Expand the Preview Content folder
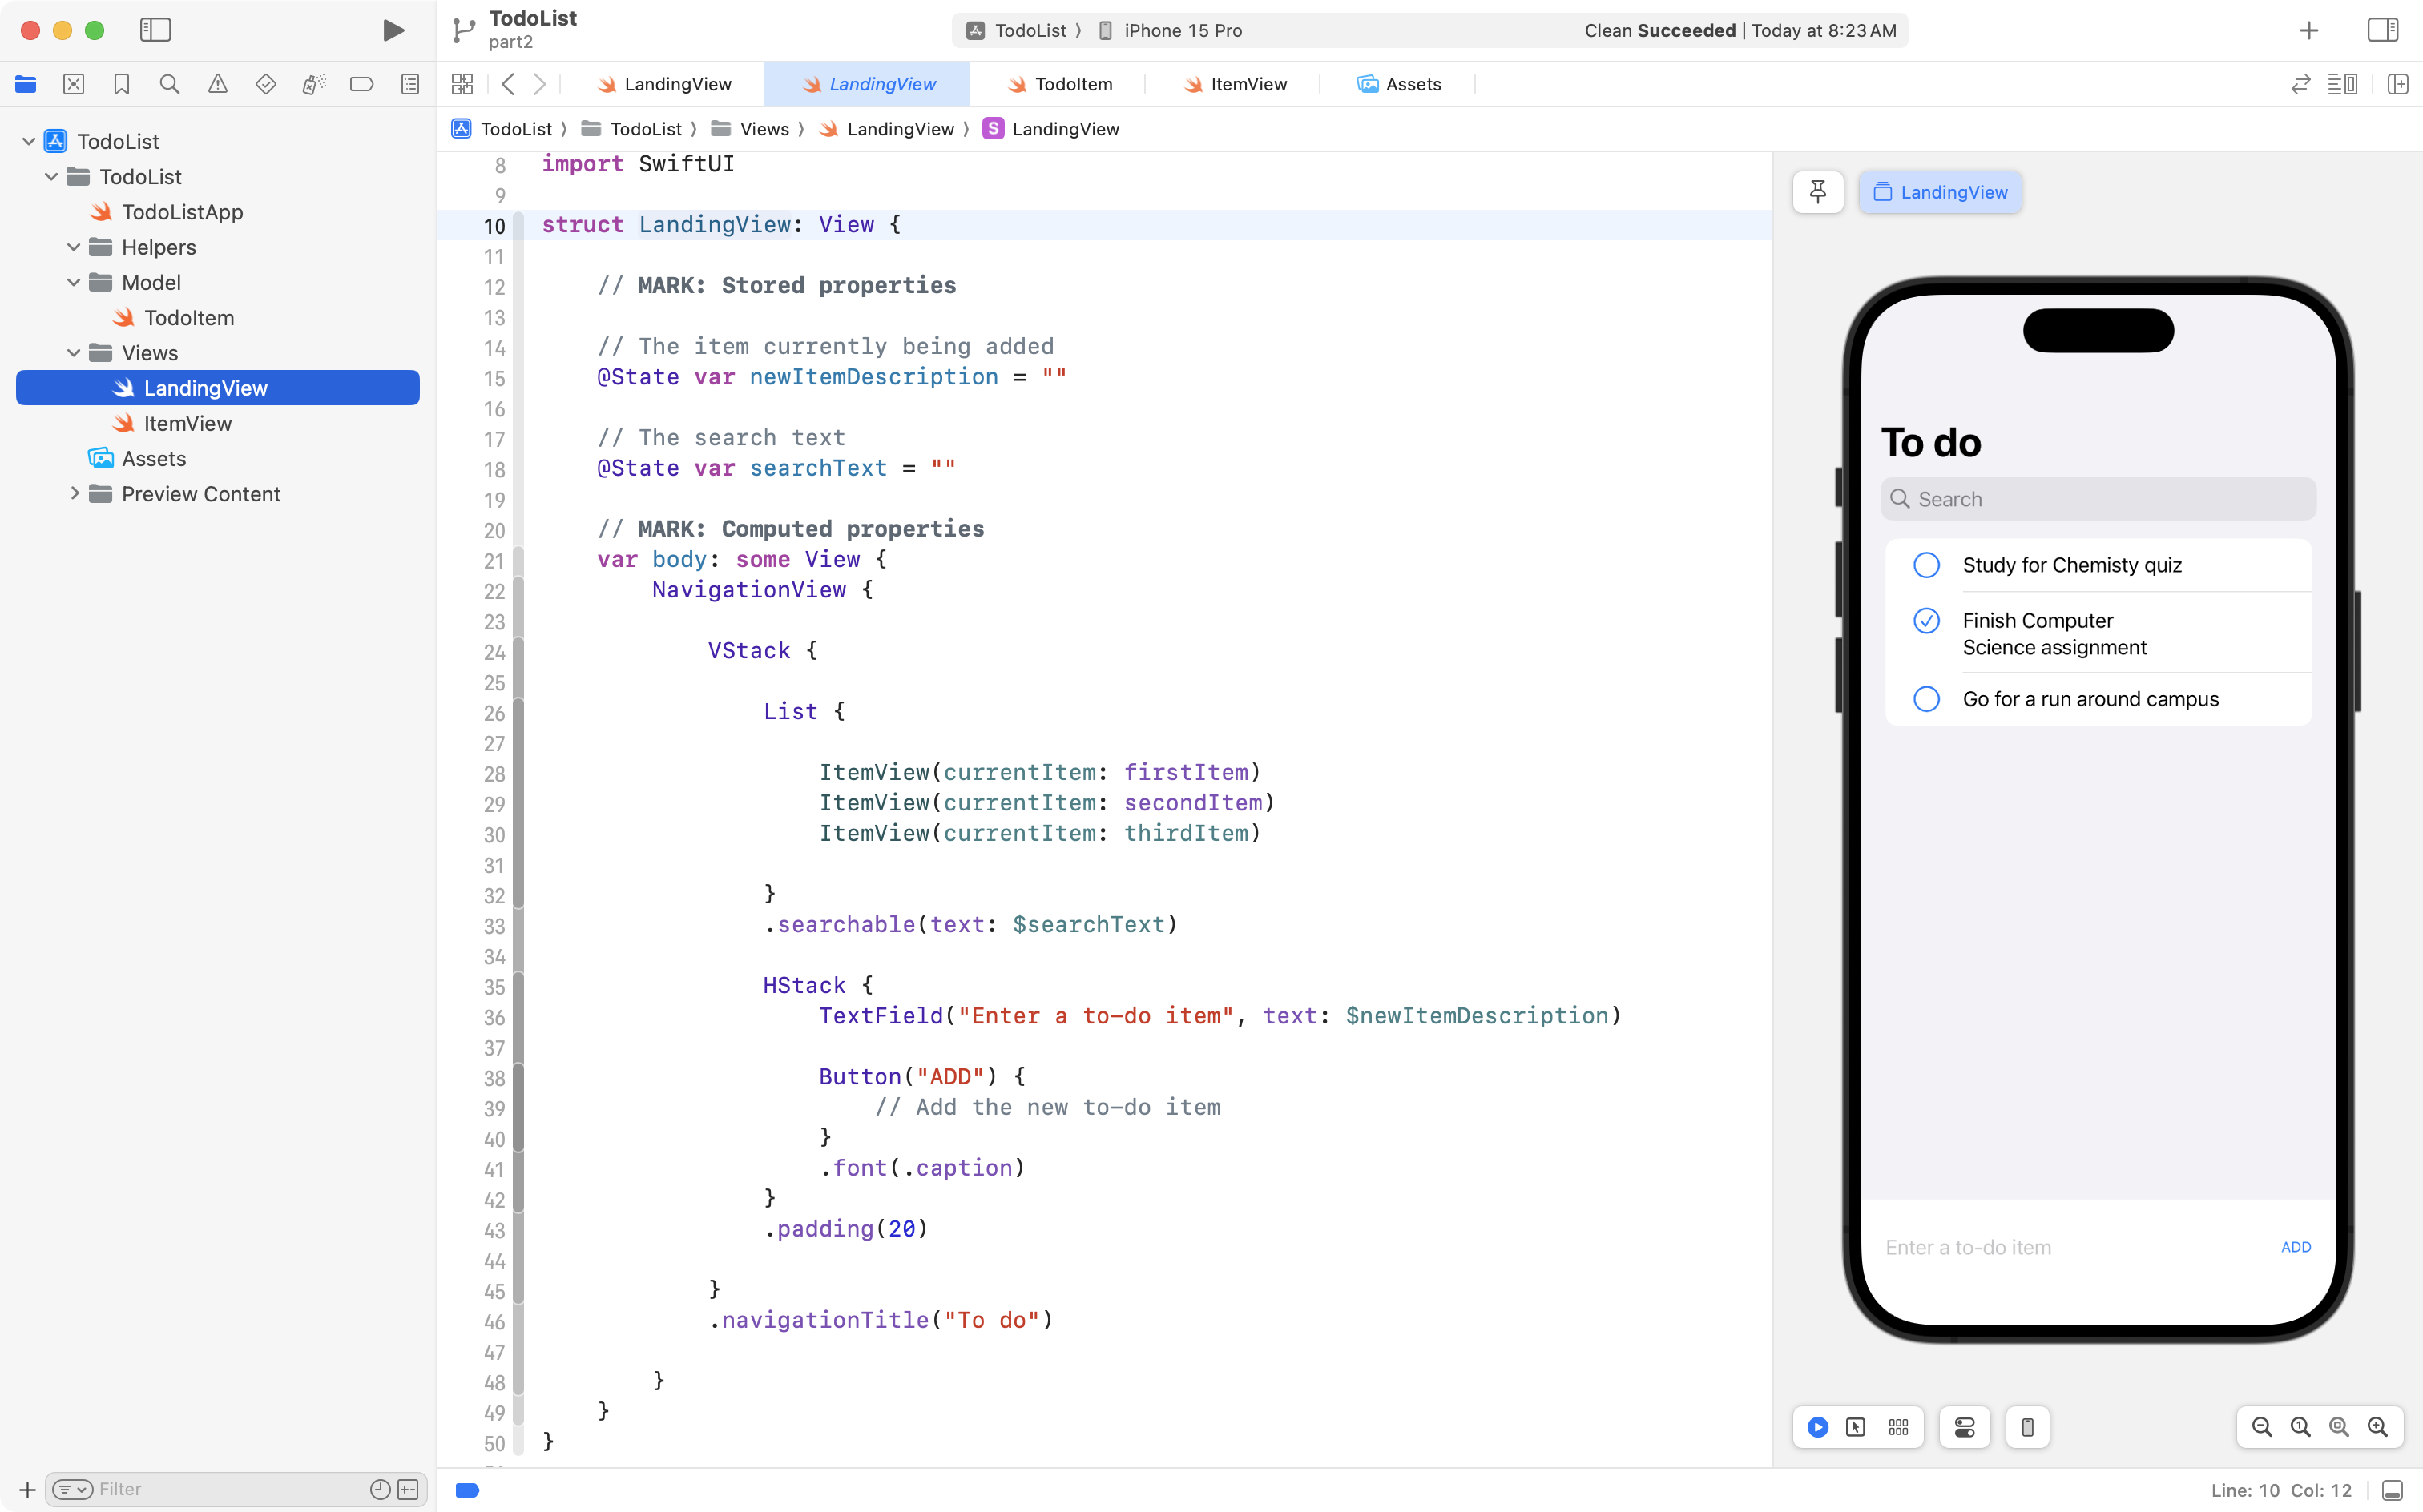The image size is (2423, 1512). click(x=74, y=494)
